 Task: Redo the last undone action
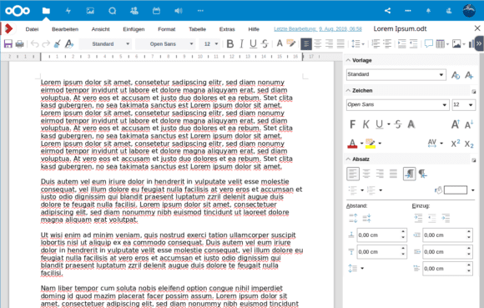coord(46,44)
